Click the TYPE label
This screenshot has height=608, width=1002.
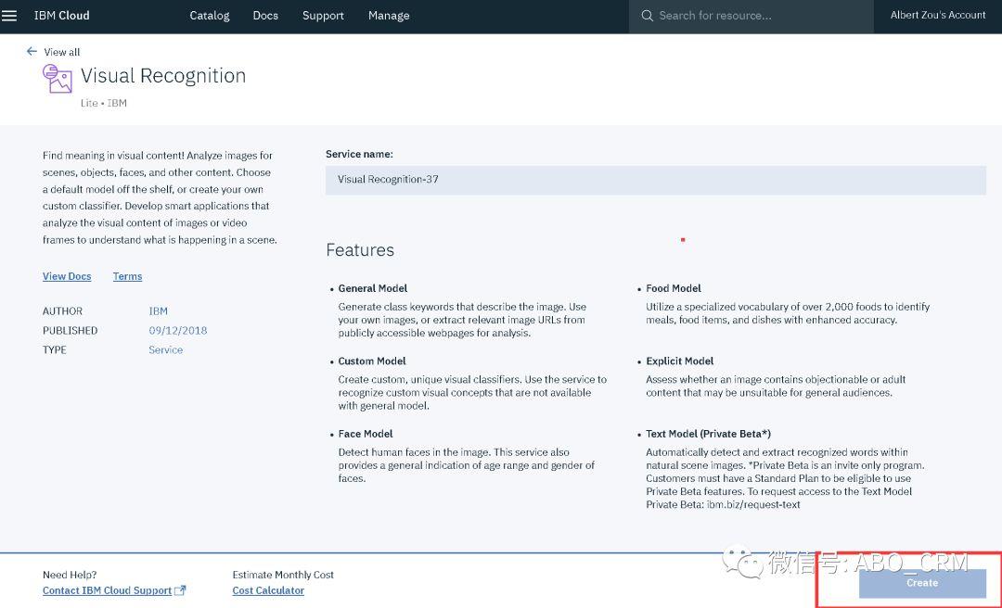(55, 350)
